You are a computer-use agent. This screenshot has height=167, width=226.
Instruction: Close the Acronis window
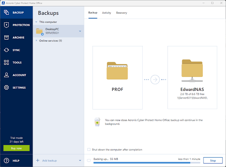point(221,3)
